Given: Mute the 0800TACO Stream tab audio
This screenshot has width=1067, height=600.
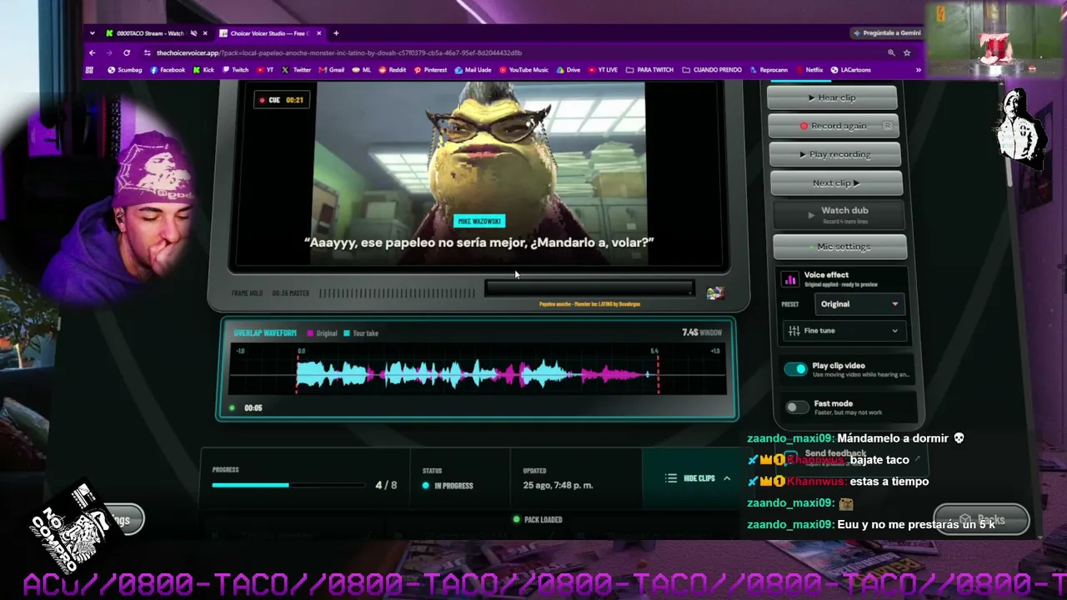Looking at the screenshot, I should coord(193,33).
